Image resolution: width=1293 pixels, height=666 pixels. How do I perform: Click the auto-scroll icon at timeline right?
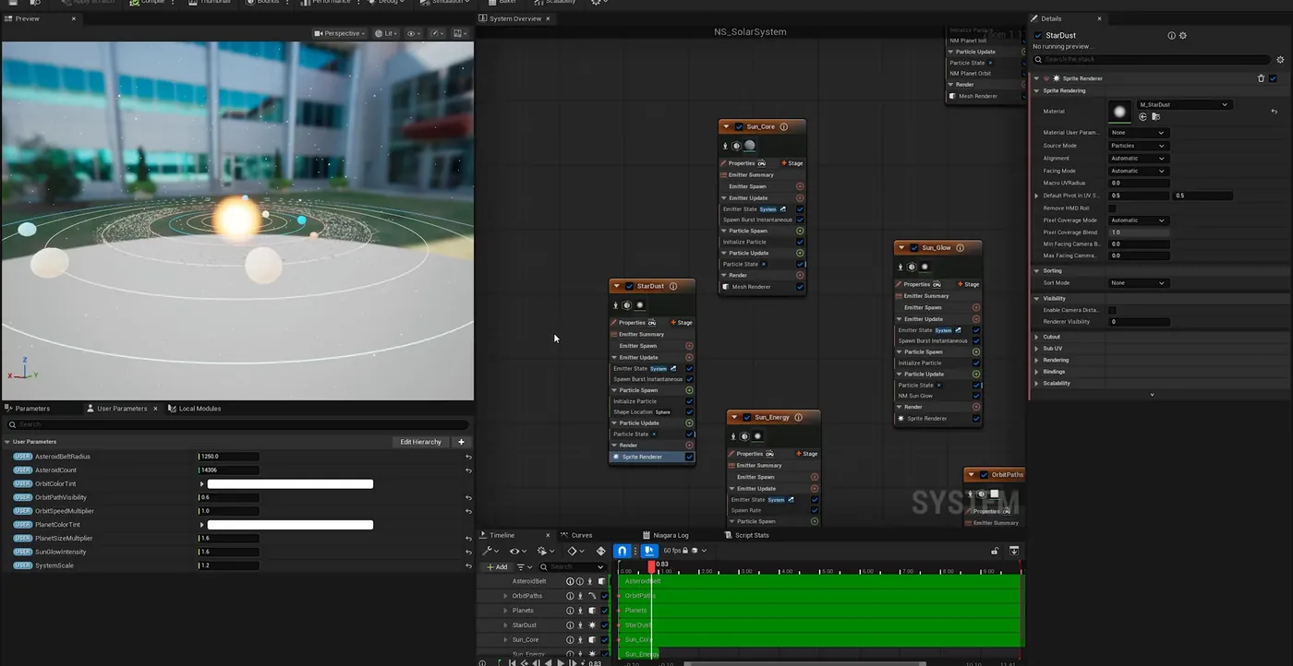pos(1014,551)
